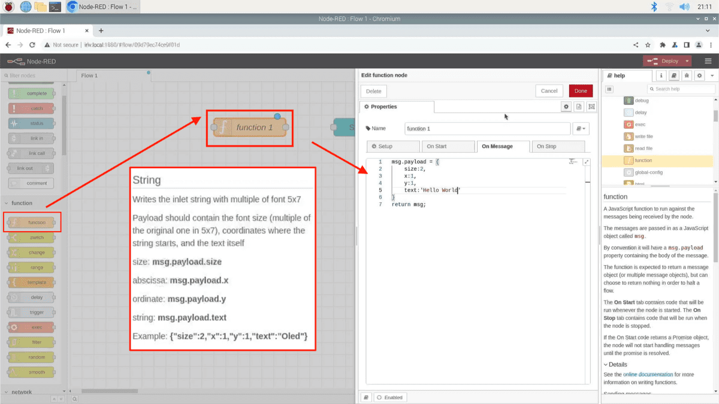Select the exec node in help list
The image size is (719, 404).
[640, 124]
